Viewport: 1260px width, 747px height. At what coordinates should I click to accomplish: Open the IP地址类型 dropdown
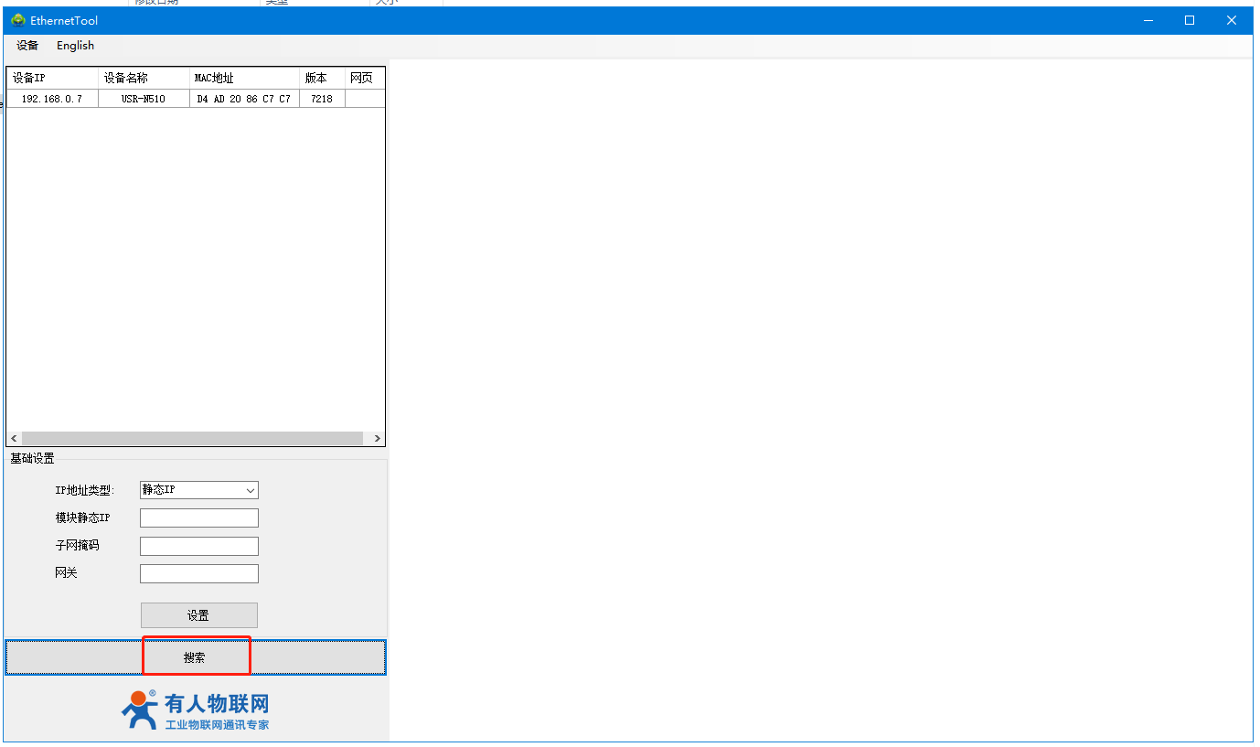199,490
